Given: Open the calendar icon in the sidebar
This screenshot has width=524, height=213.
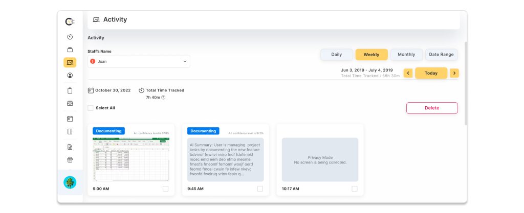Looking at the screenshot, I should 70,119.
